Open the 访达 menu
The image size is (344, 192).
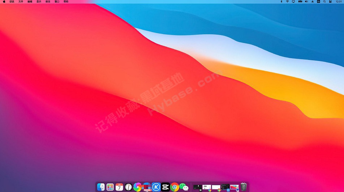12,1
